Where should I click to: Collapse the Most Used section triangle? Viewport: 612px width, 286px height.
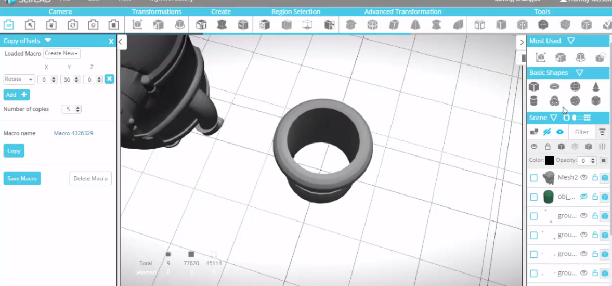click(570, 41)
